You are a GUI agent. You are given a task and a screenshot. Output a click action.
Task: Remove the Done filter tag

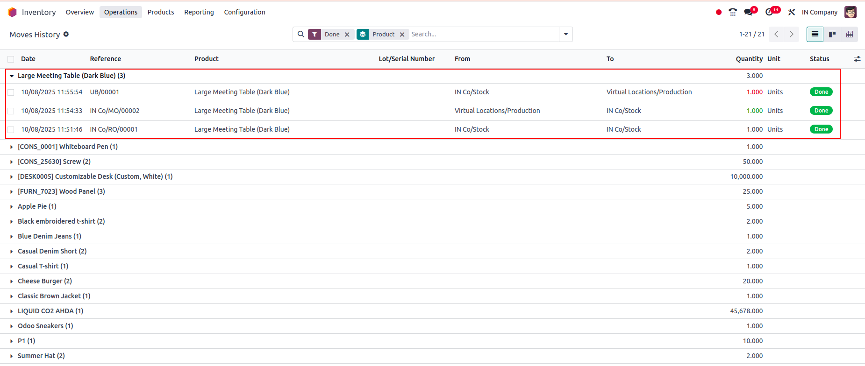[x=347, y=35]
